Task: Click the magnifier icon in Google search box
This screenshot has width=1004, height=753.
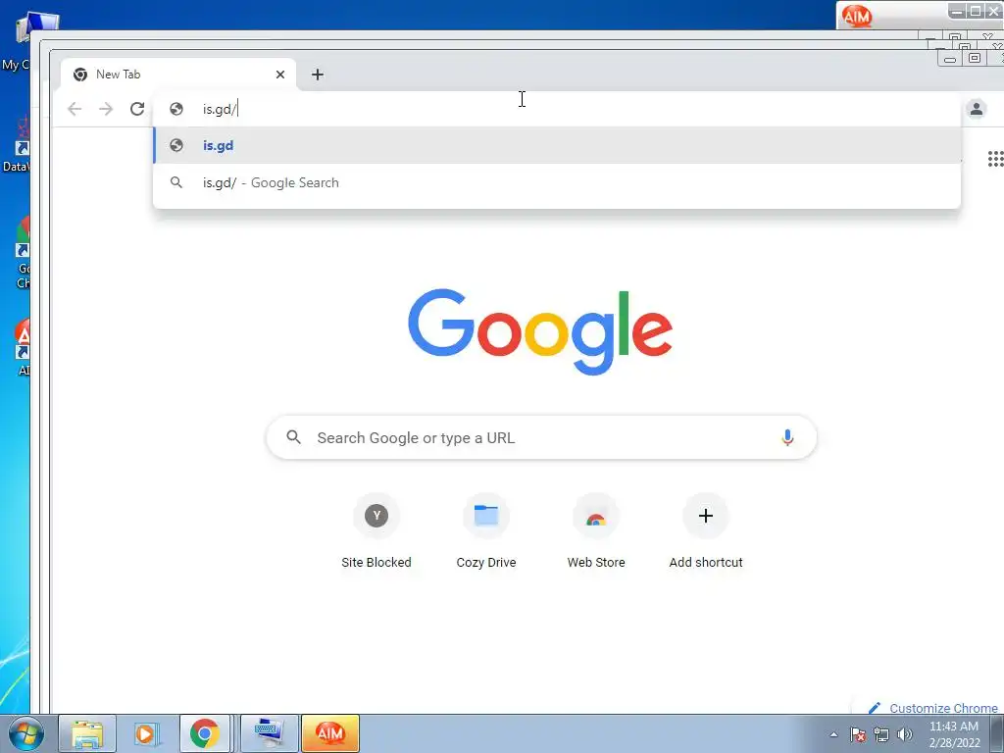Action: click(x=293, y=437)
